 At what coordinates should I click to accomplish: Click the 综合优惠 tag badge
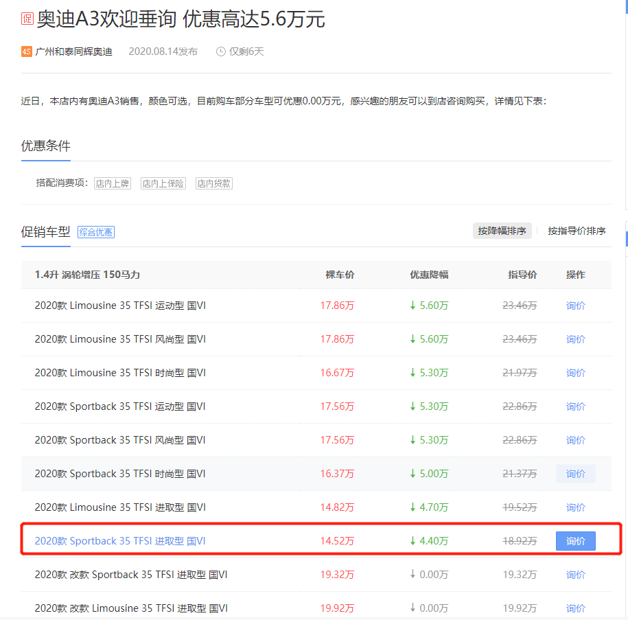click(95, 232)
